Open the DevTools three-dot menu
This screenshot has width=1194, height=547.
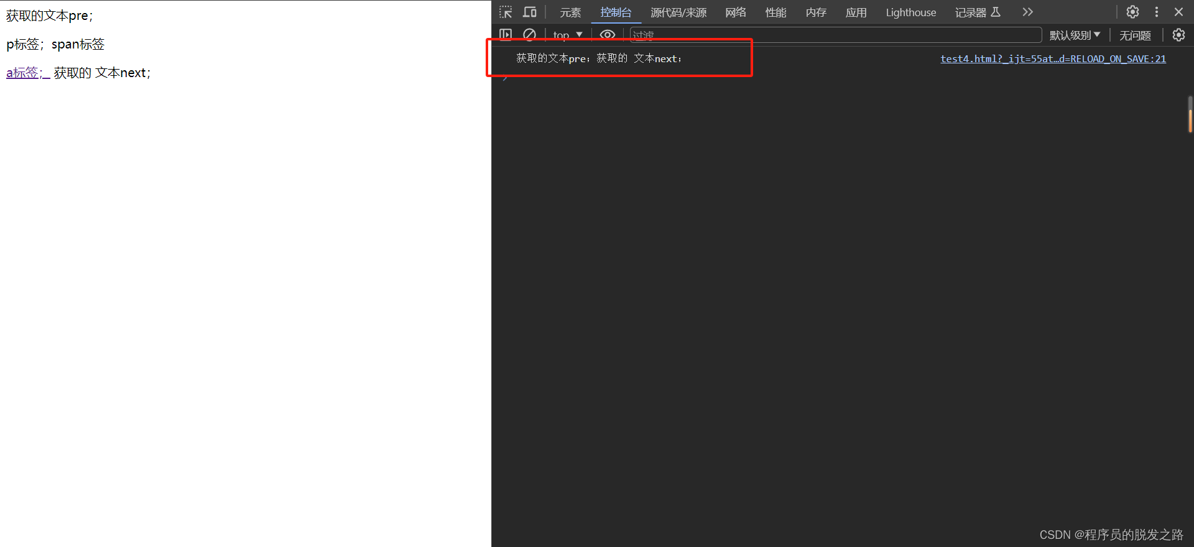point(1157,12)
